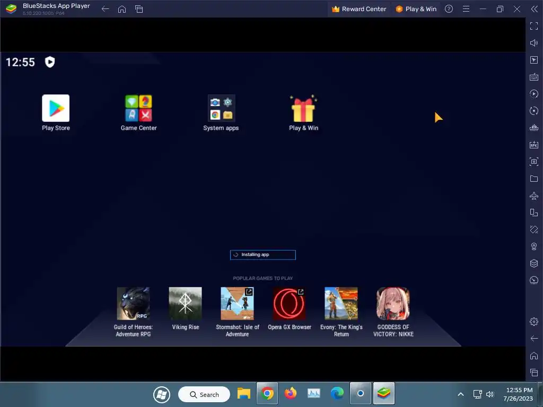Open the layers stack sidebar icon
The image size is (543, 407).
pyautogui.click(x=534, y=263)
